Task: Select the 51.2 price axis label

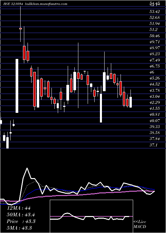Action: (x=153, y=30)
